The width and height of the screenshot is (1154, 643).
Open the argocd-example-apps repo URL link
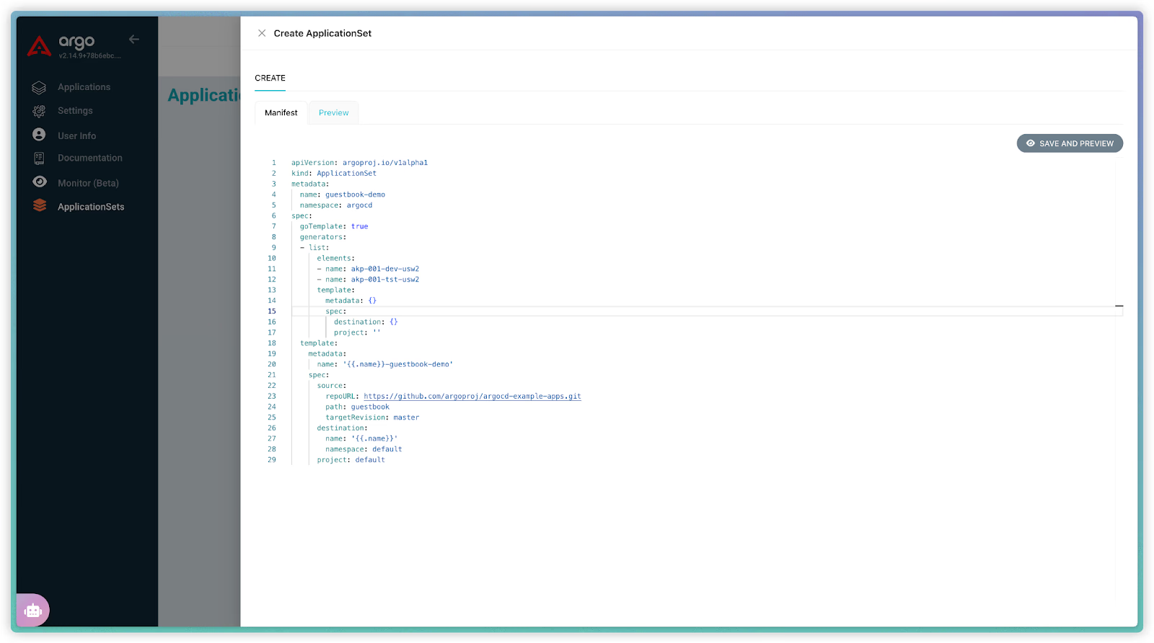tap(472, 396)
